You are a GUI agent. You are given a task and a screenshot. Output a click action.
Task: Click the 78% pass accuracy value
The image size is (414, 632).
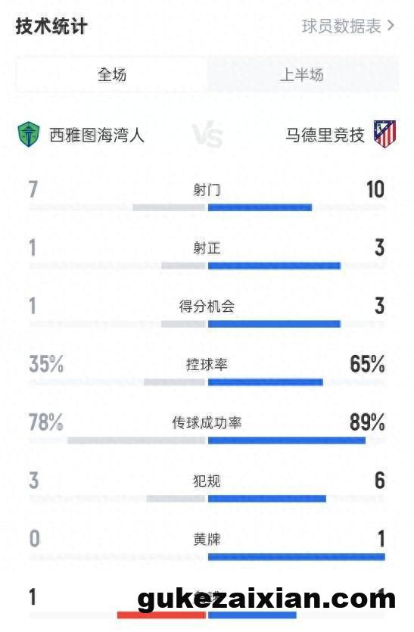coord(46,422)
